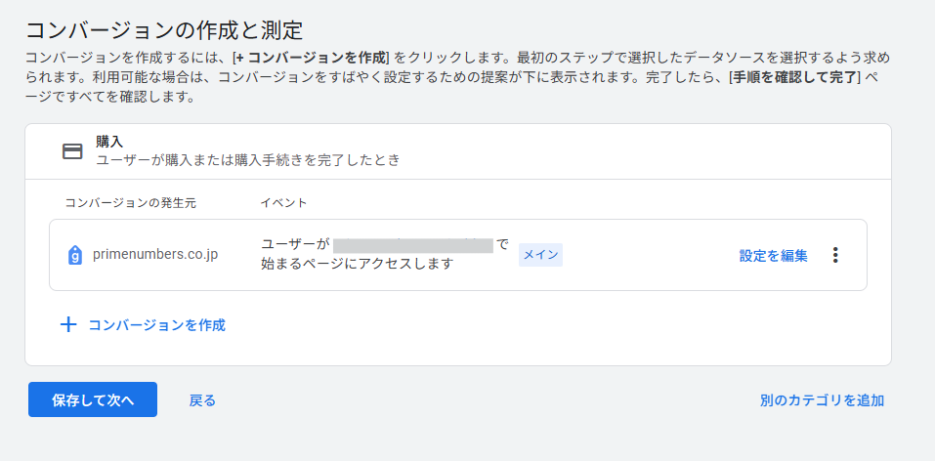Screen dimensions: 935x461
Task: Click the plus icon to add conversion
Action: [68, 325]
